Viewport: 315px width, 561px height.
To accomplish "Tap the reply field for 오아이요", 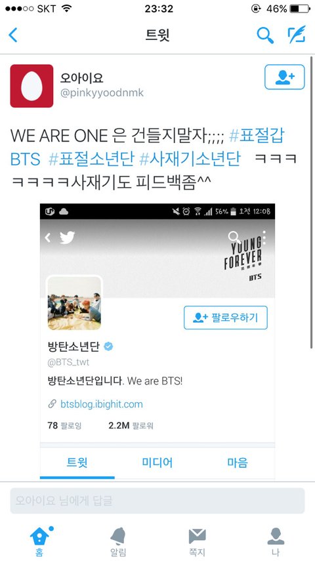I will (x=157, y=501).
